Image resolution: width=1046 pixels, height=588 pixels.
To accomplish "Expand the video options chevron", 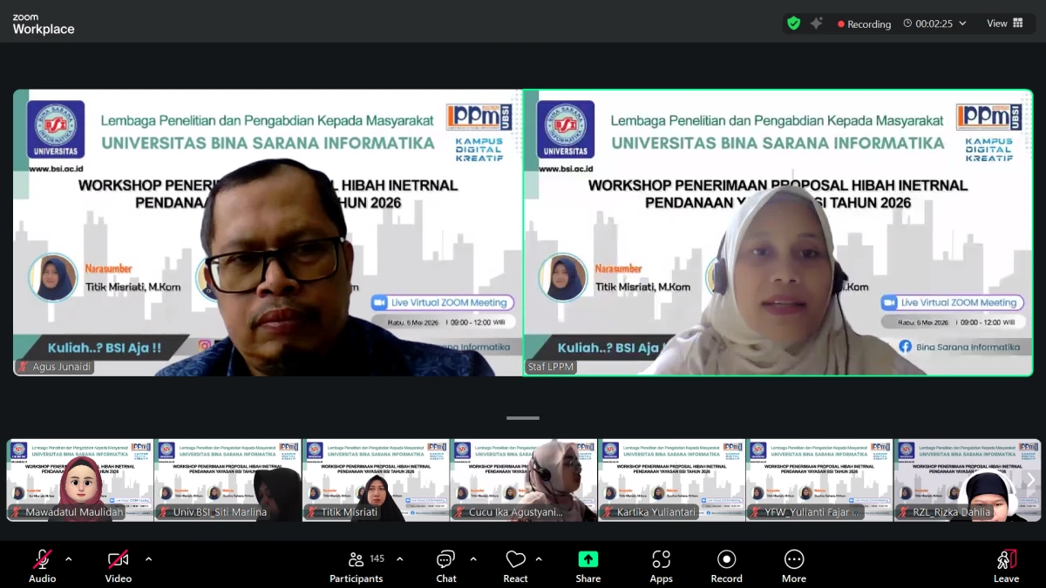I will click(x=148, y=558).
